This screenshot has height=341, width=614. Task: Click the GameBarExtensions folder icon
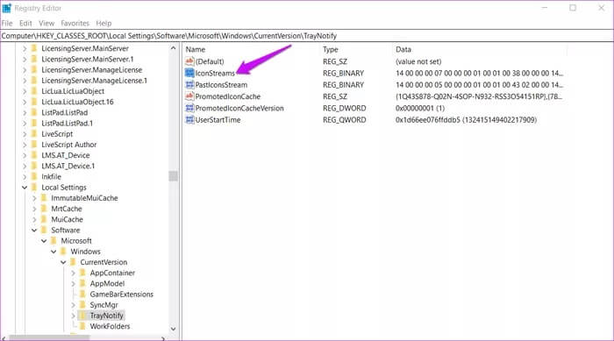(x=82, y=294)
